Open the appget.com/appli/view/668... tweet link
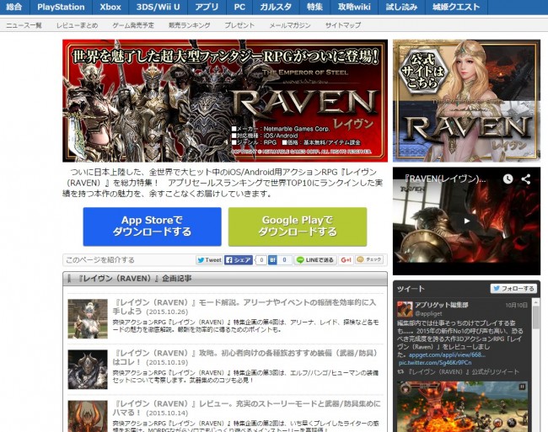The width and height of the screenshot is (548, 432). coord(447,355)
